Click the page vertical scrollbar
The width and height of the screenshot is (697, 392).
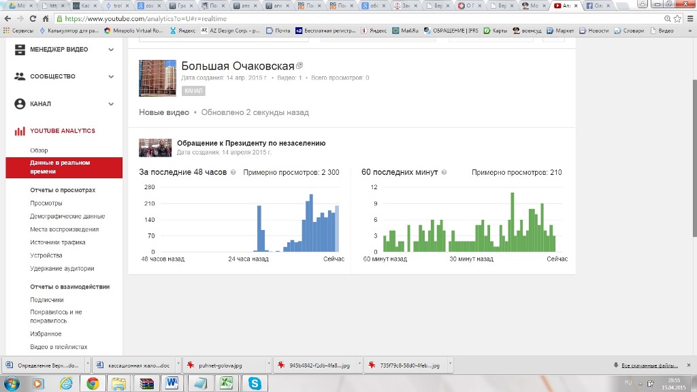click(694, 136)
